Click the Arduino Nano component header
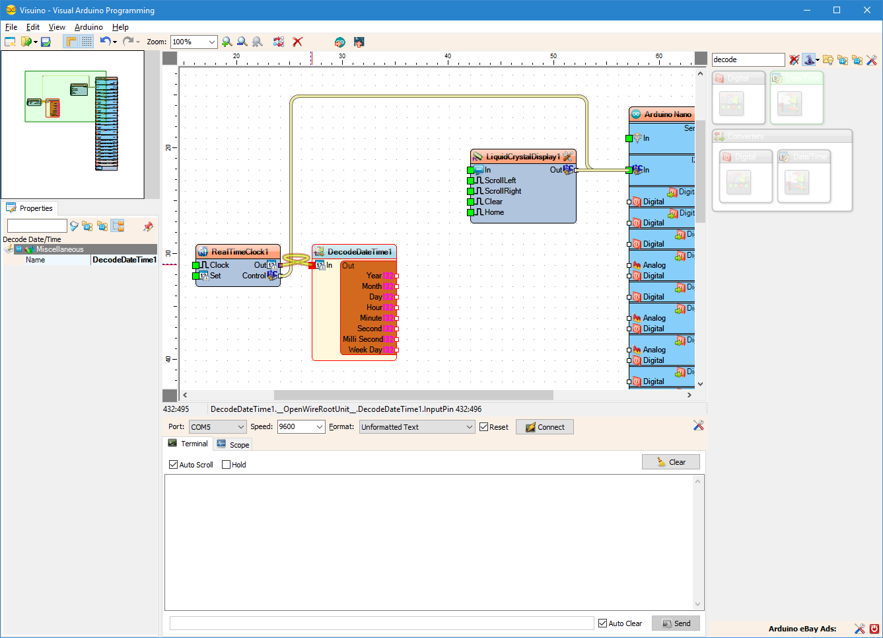Viewport: 883px width, 638px height. [662, 114]
